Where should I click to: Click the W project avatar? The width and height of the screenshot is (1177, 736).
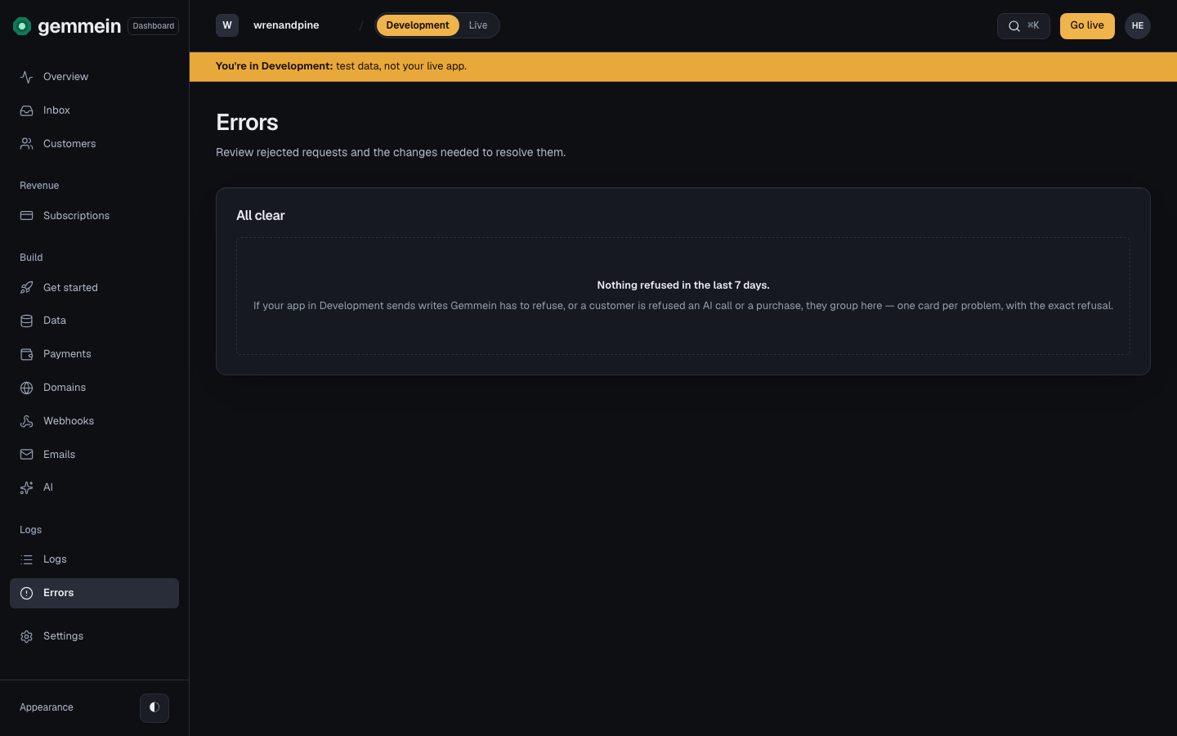point(227,25)
